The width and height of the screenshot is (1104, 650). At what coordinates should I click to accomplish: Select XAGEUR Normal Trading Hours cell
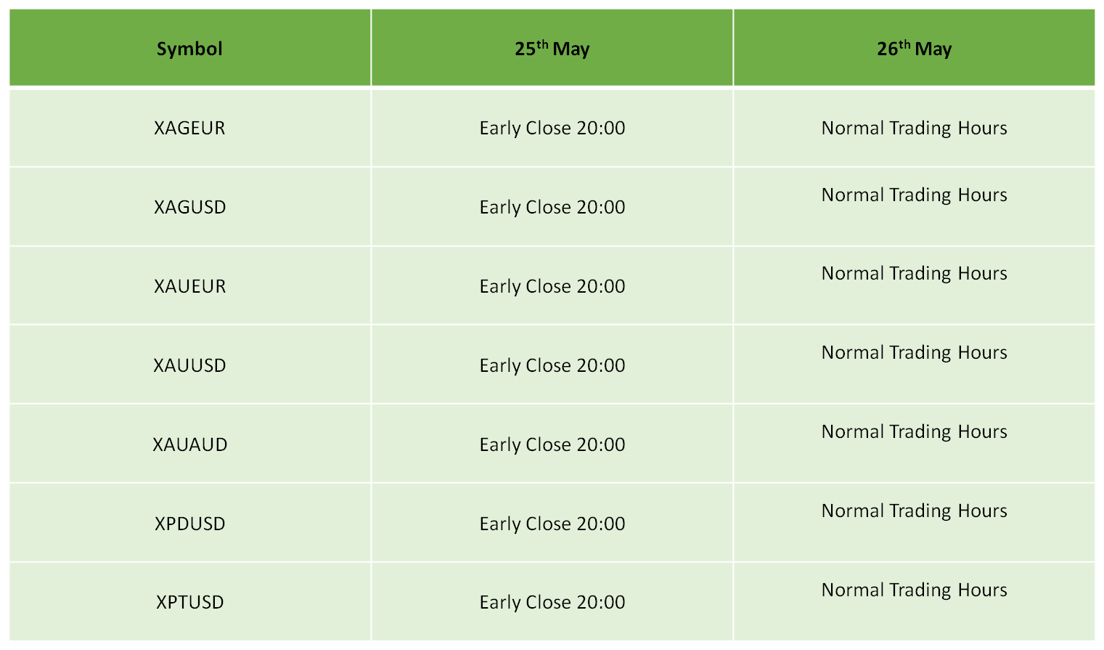(x=914, y=128)
